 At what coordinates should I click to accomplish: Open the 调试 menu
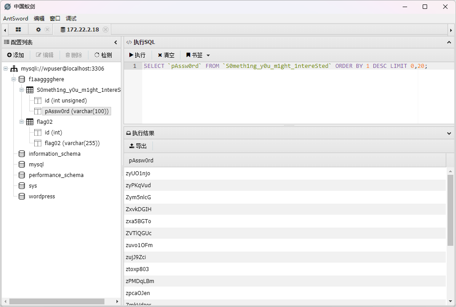(71, 19)
